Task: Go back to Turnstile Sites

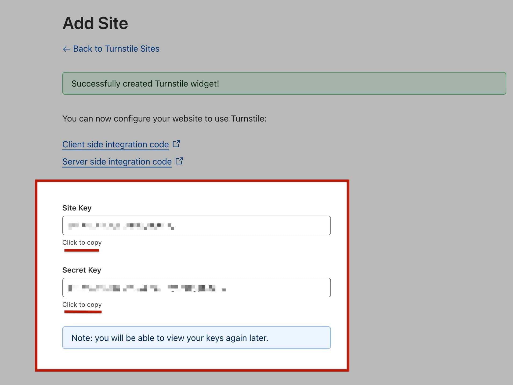Action: (x=111, y=49)
